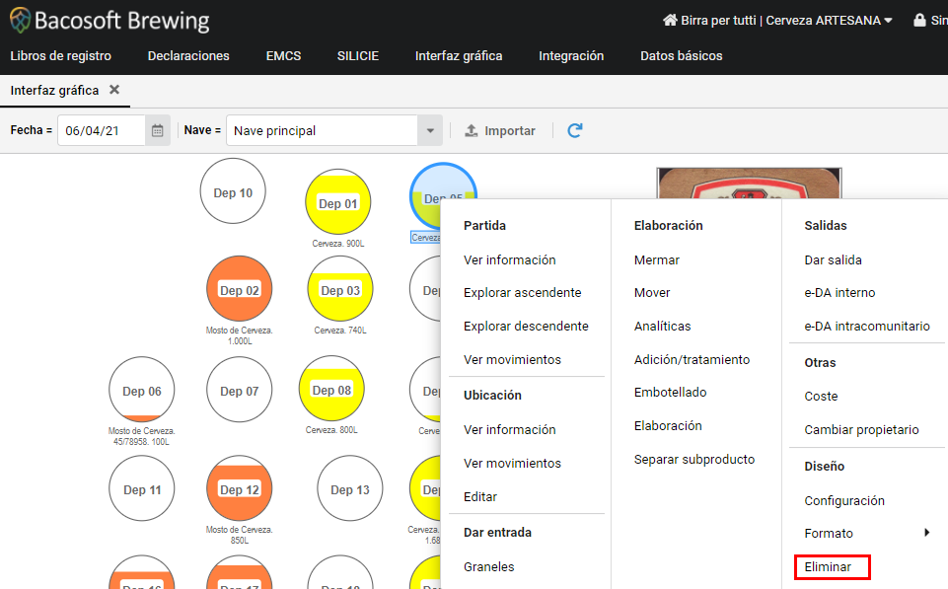This screenshot has height=589, width=948.
Task: Choose Editar in the context menu
Action: pyautogui.click(x=480, y=497)
